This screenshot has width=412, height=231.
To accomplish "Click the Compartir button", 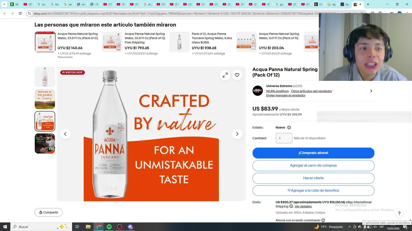I will click(49, 212).
